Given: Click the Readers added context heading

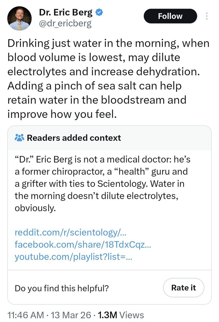Looking at the screenshot, I should (74, 138).
